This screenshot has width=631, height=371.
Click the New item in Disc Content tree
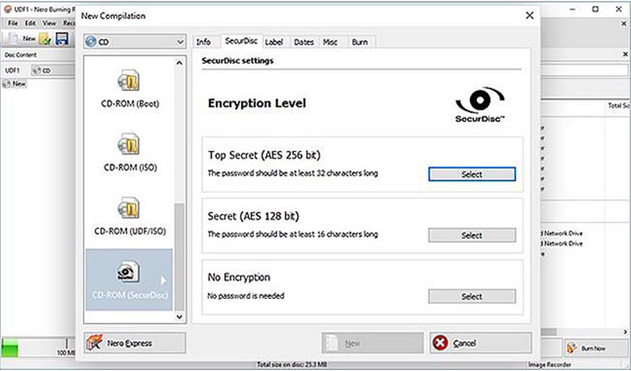15,84
